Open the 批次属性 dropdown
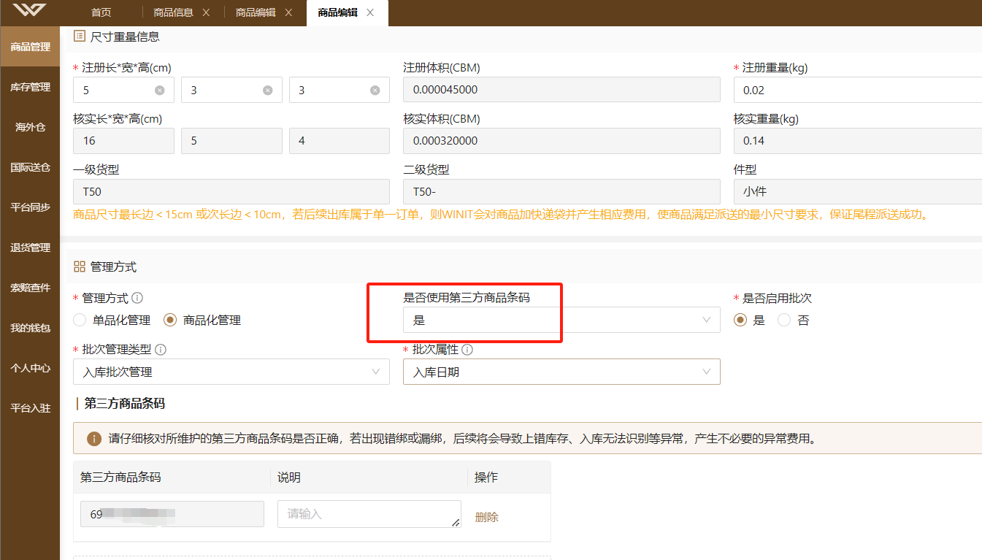The width and height of the screenshot is (982, 560). [x=561, y=372]
